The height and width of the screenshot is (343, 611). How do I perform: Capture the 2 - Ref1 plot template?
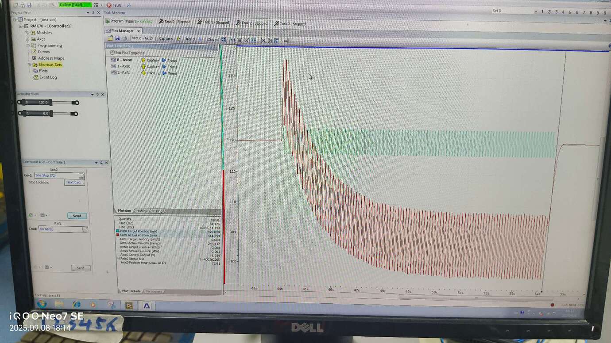(150, 73)
